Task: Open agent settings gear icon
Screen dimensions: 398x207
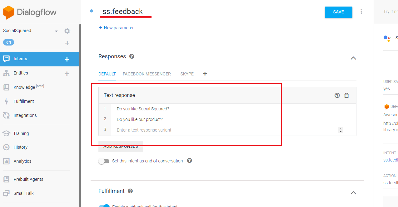Action: 67,31
